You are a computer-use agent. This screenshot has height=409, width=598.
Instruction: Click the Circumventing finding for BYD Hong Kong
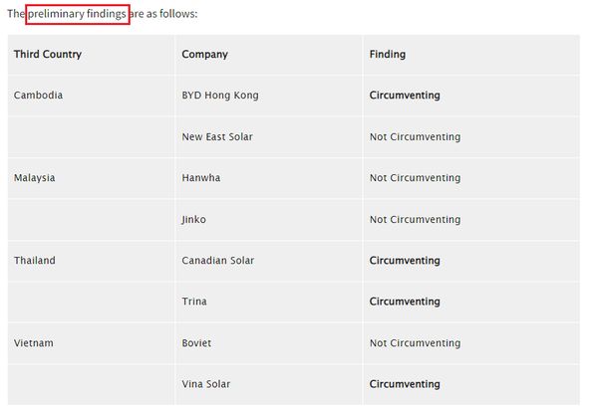pyautogui.click(x=405, y=96)
